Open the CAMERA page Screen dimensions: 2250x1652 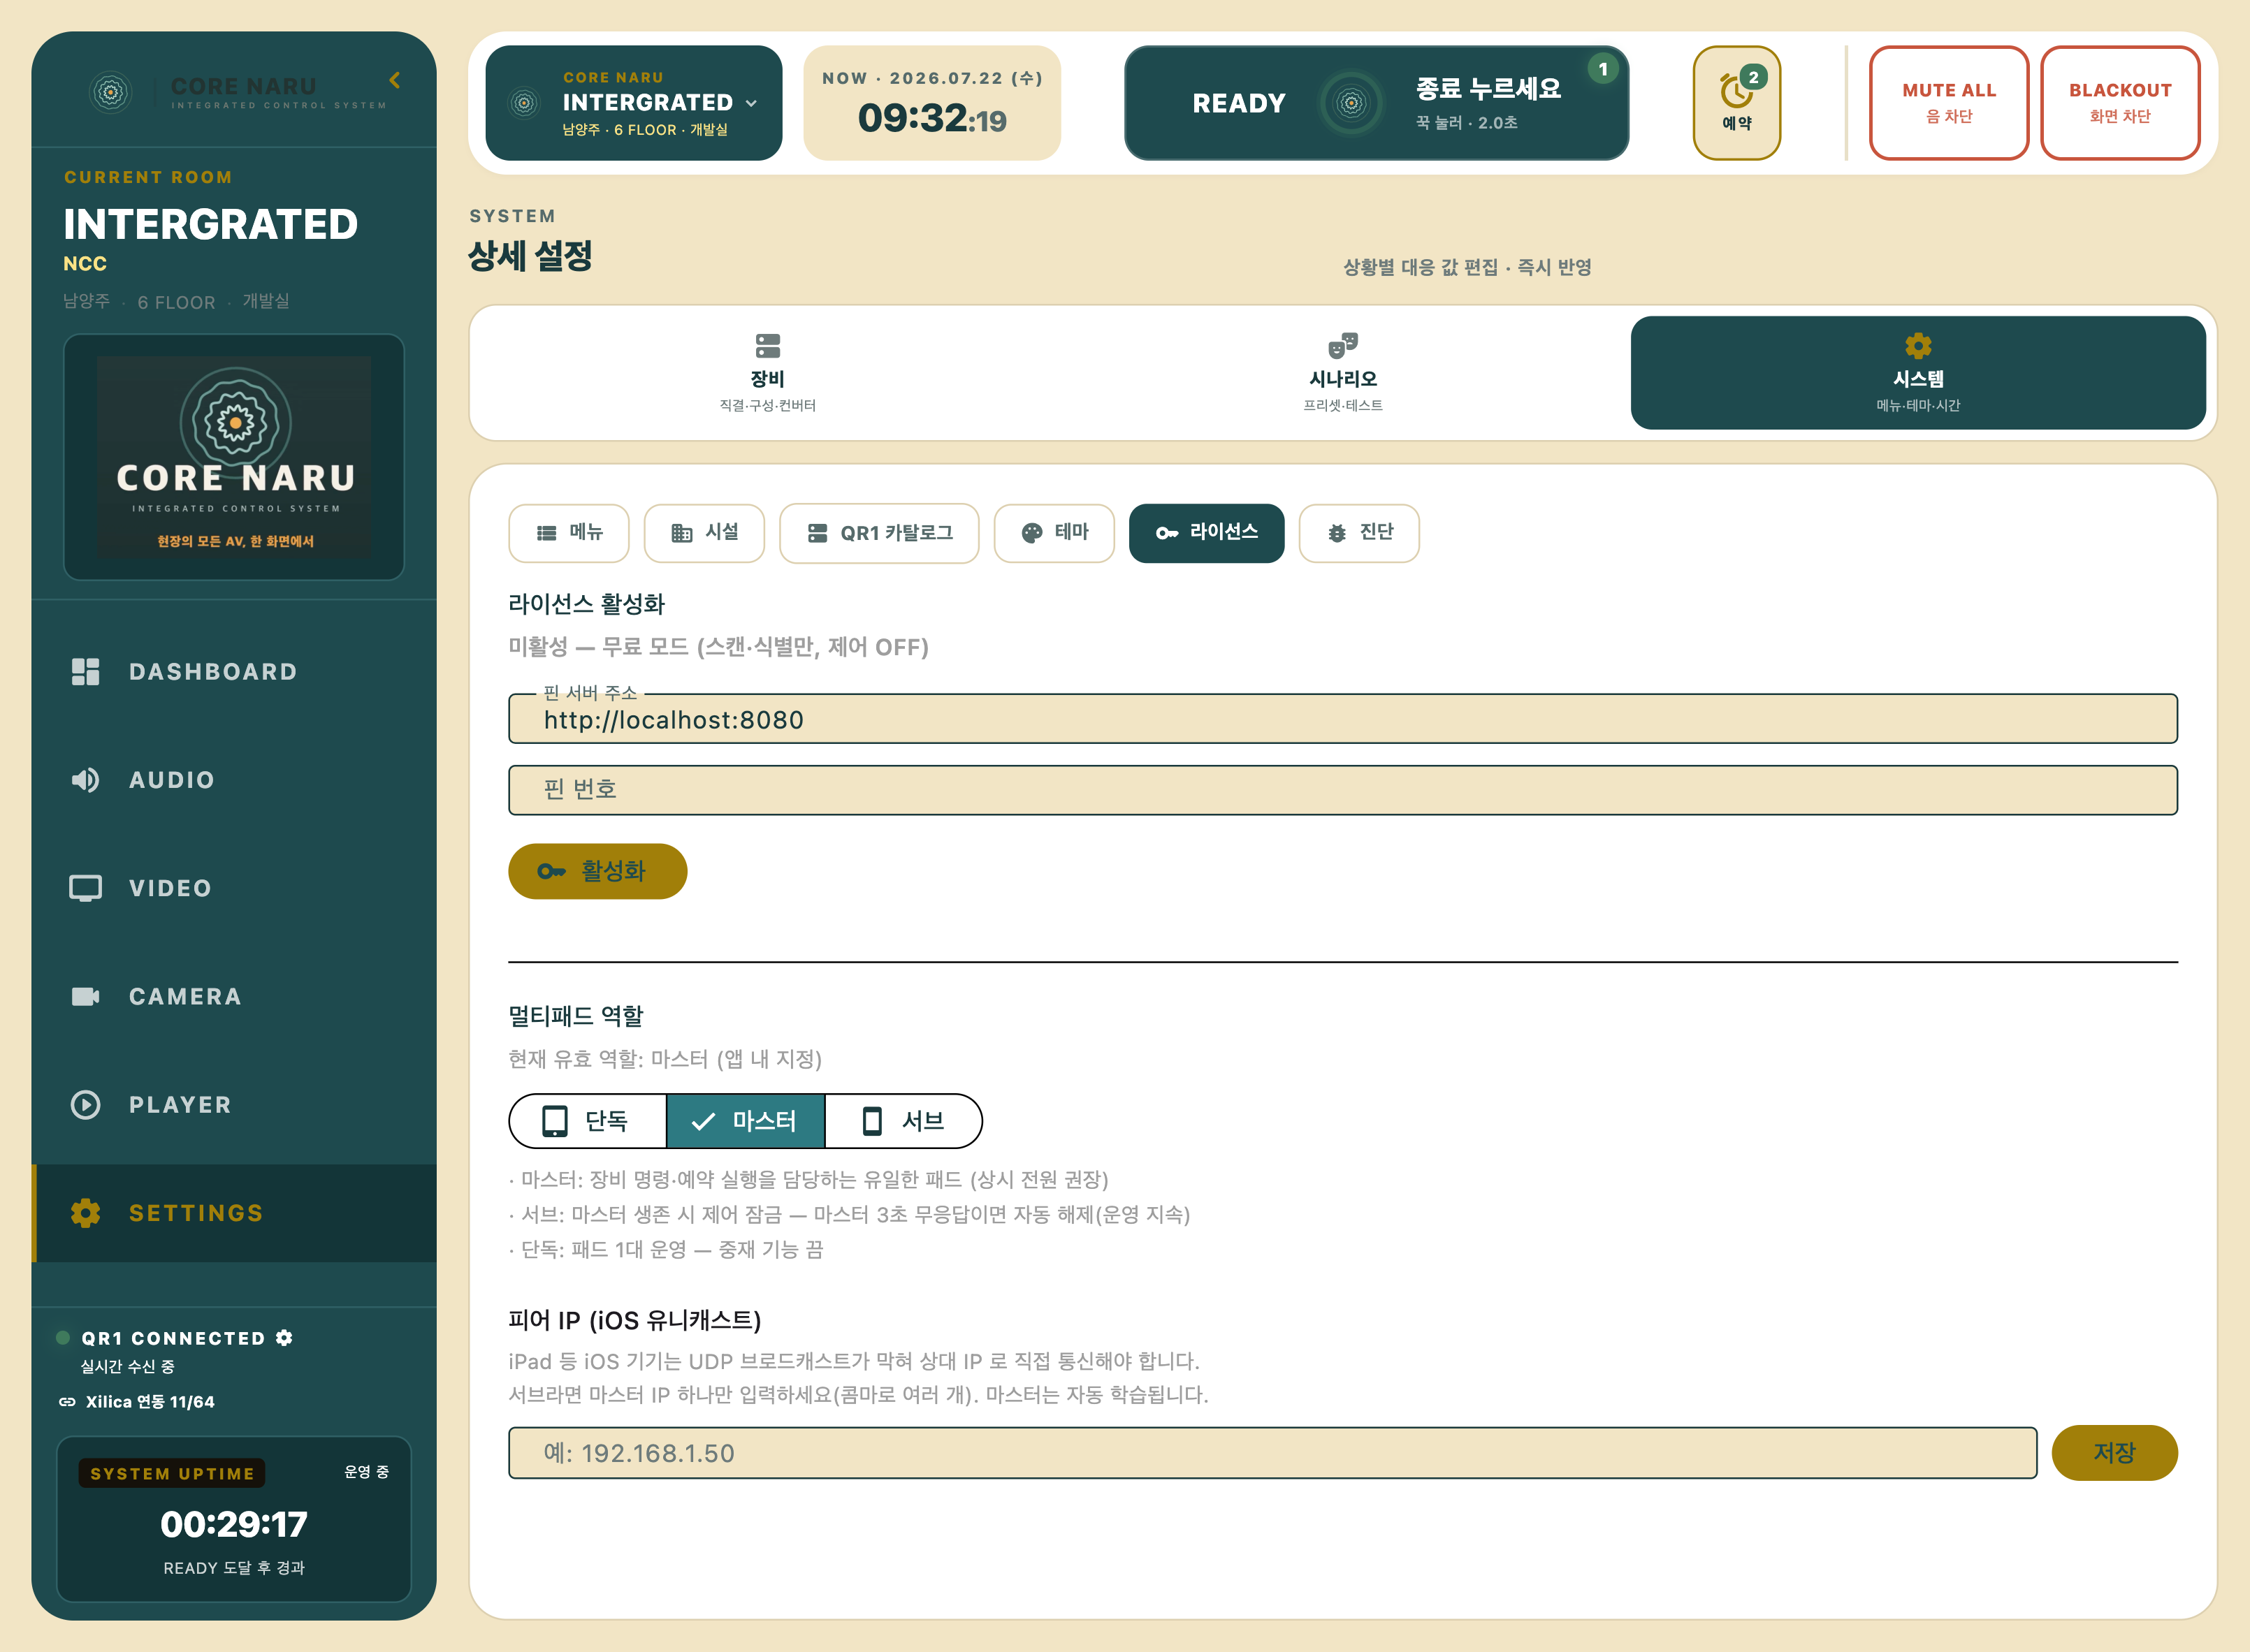[x=234, y=996]
